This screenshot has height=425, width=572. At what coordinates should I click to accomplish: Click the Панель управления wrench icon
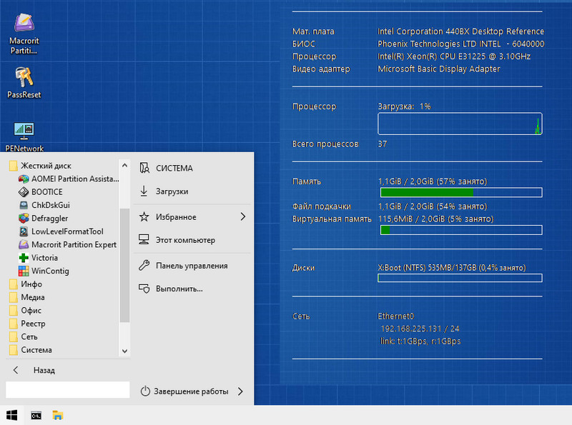pyautogui.click(x=144, y=265)
